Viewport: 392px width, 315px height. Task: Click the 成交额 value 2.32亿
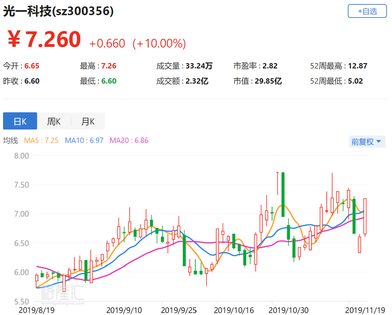pyautogui.click(x=197, y=81)
